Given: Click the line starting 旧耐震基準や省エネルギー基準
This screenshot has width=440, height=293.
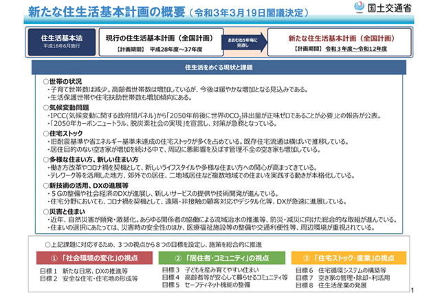Looking at the screenshot, I should pos(198,142).
